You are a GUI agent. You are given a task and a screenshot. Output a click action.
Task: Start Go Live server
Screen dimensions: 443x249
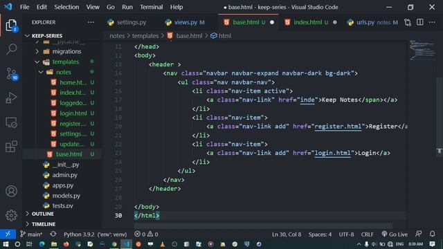395,234
